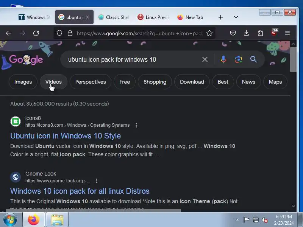
Task: Switch to the New Tab tab
Action: click(190, 17)
